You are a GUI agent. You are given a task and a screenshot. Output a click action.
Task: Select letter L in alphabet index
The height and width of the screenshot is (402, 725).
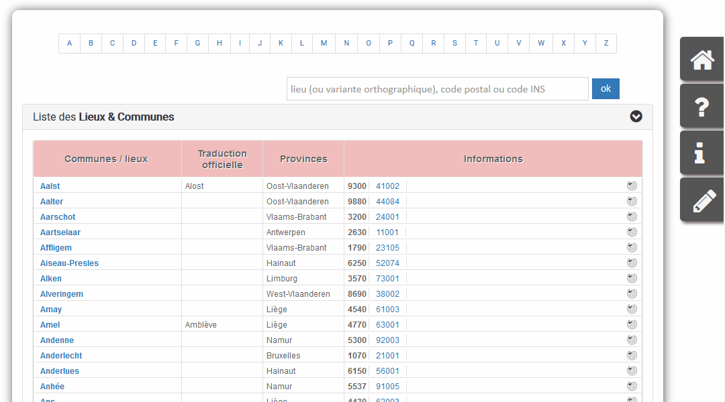point(302,44)
